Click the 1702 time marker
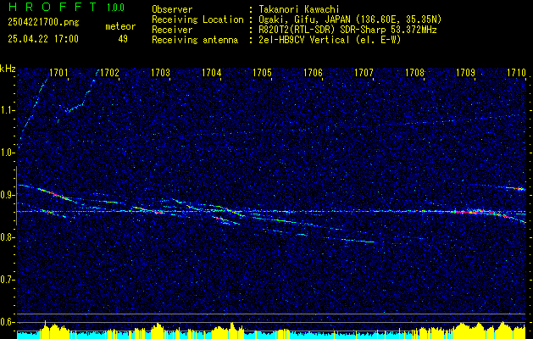Viewport: 533px width, 339px height. (110, 72)
